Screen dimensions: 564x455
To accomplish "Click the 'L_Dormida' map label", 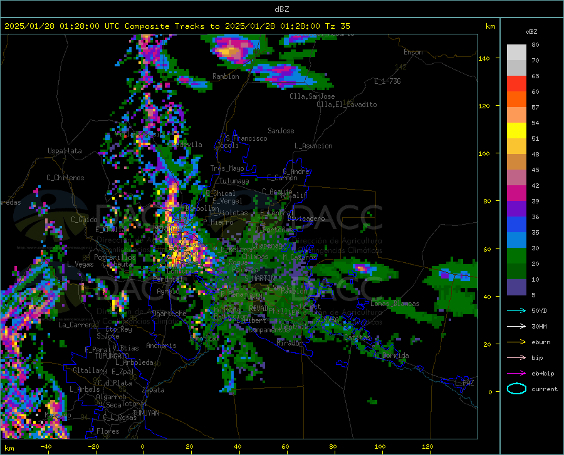I will 392,355.
